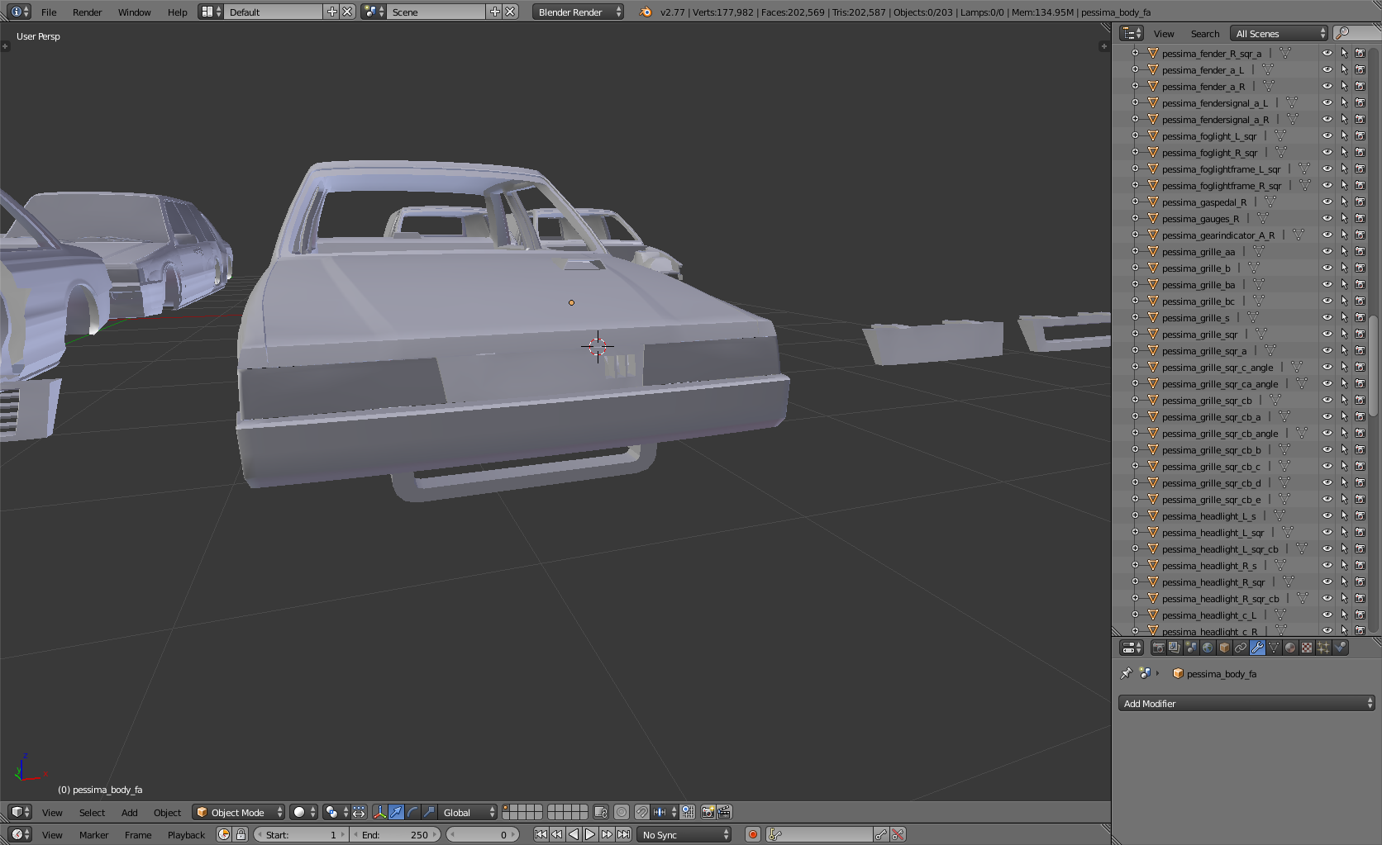Open the Add Modifier dropdown
This screenshot has width=1382, height=845.
tap(1246, 704)
